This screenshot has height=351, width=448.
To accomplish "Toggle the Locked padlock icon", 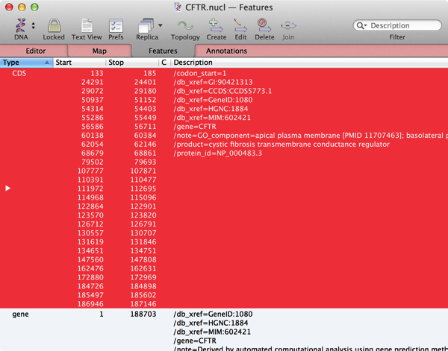I will [x=53, y=25].
